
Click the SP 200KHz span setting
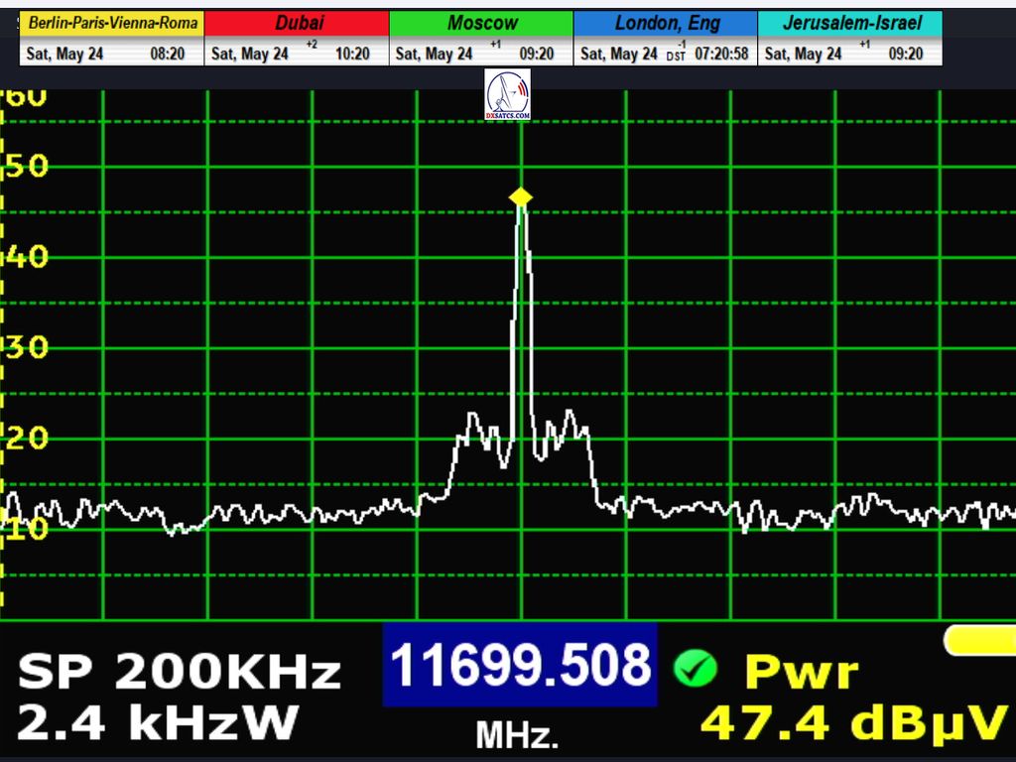pyautogui.click(x=179, y=674)
